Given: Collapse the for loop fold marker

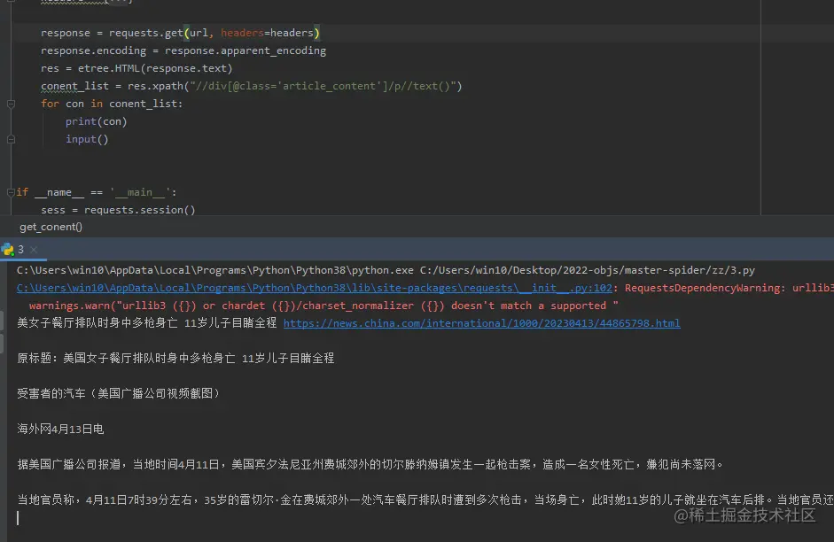Looking at the screenshot, I should [11, 105].
